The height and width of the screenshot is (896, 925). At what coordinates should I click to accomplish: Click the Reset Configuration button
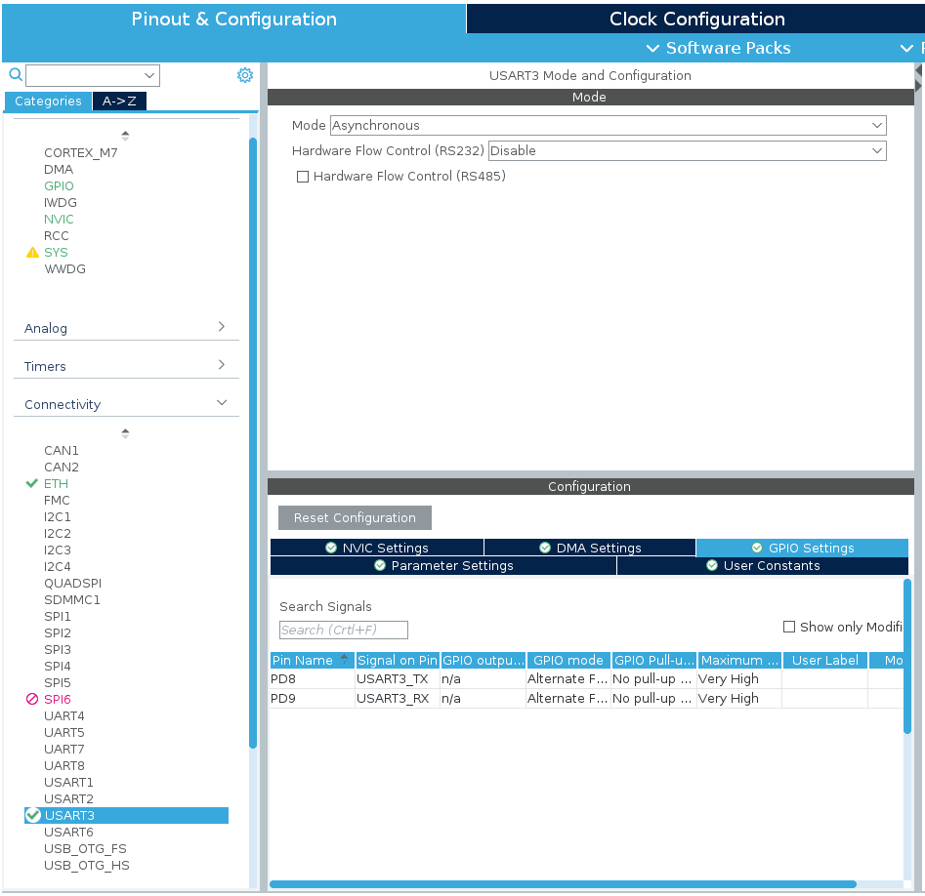click(x=355, y=518)
